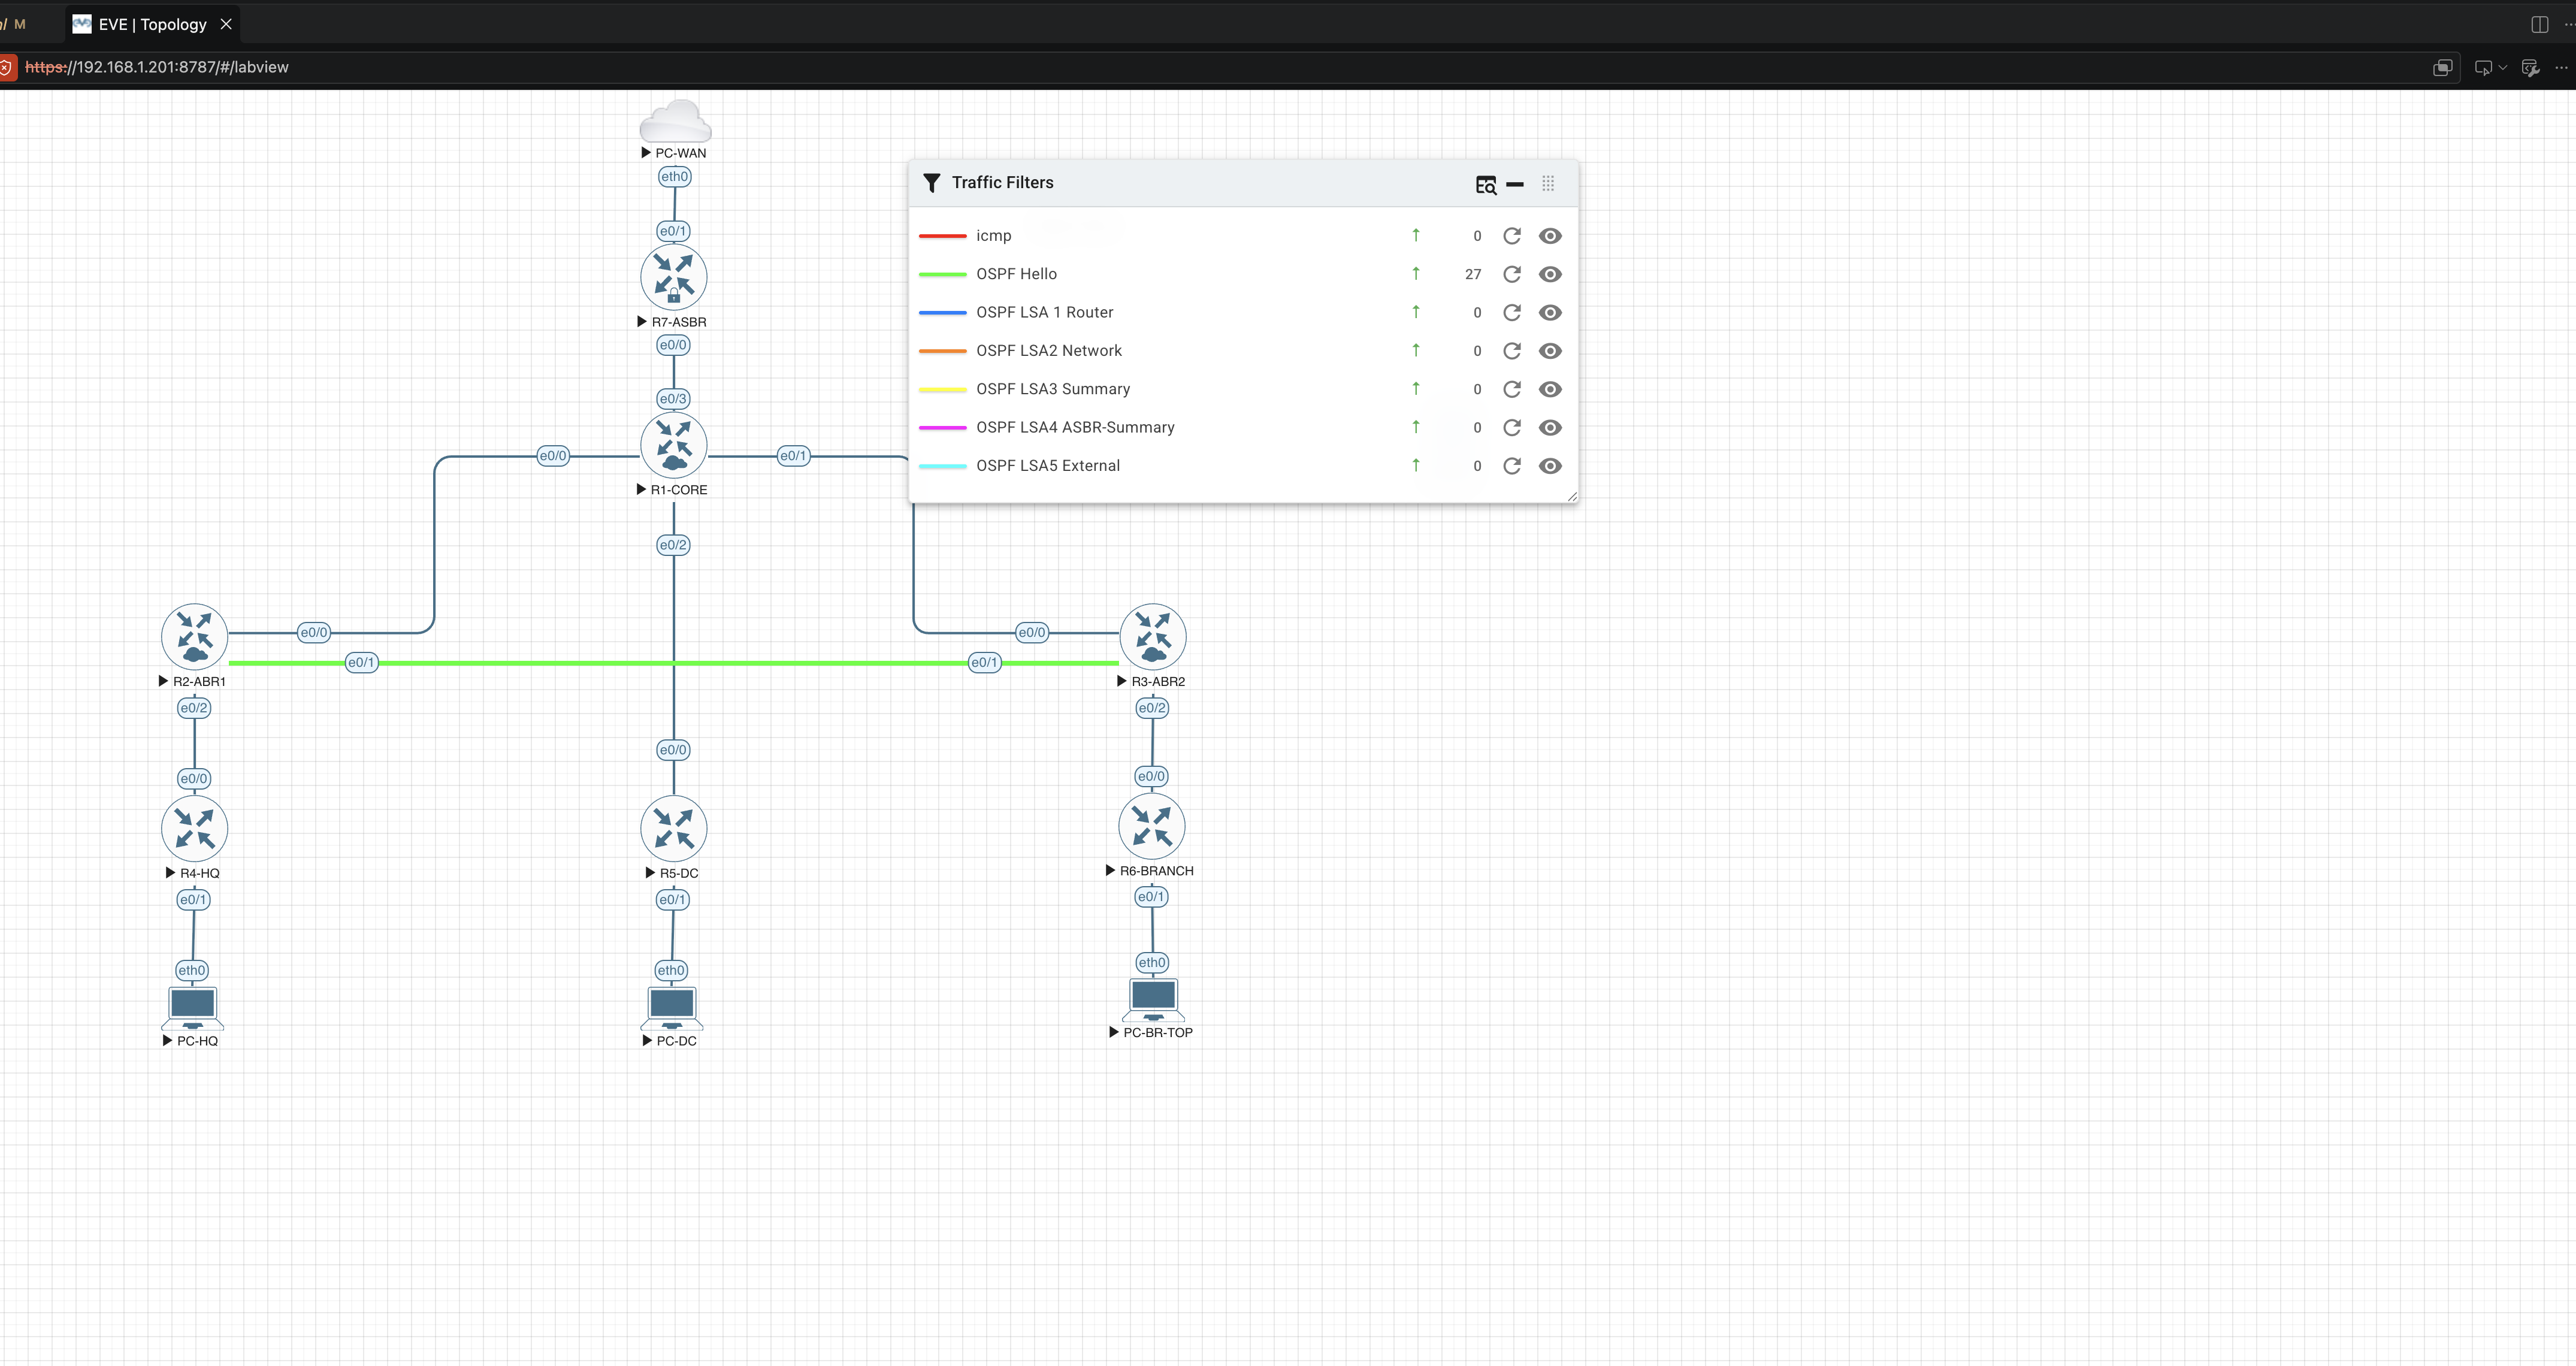
Task: Click green arrow on OSPF LSA5 External row
Action: tap(1416, 465)
